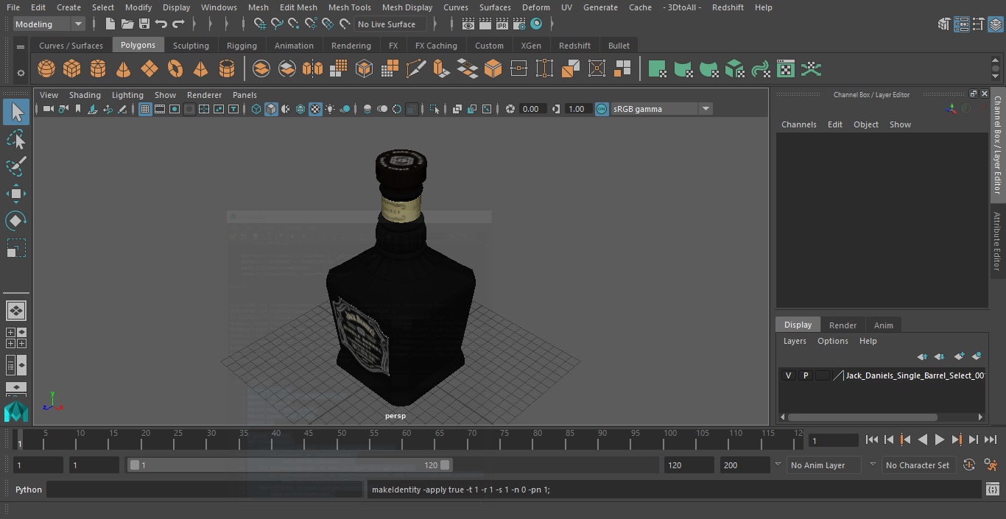The height and width of the screenshot is (519, 1006).
Task: Click the Layer Editor horizontal scrollbar
Action: (862, 417)
